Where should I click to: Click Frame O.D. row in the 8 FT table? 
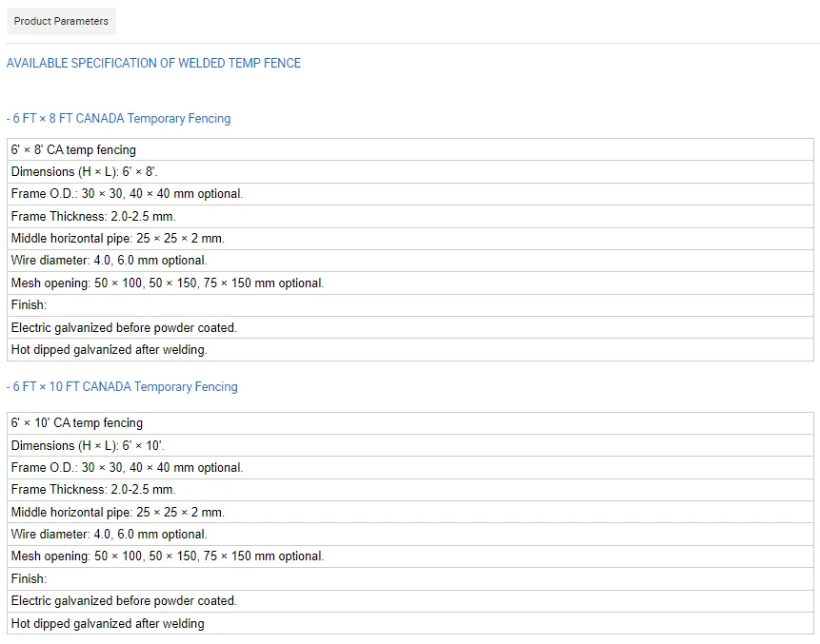click(x=127, y=194)
